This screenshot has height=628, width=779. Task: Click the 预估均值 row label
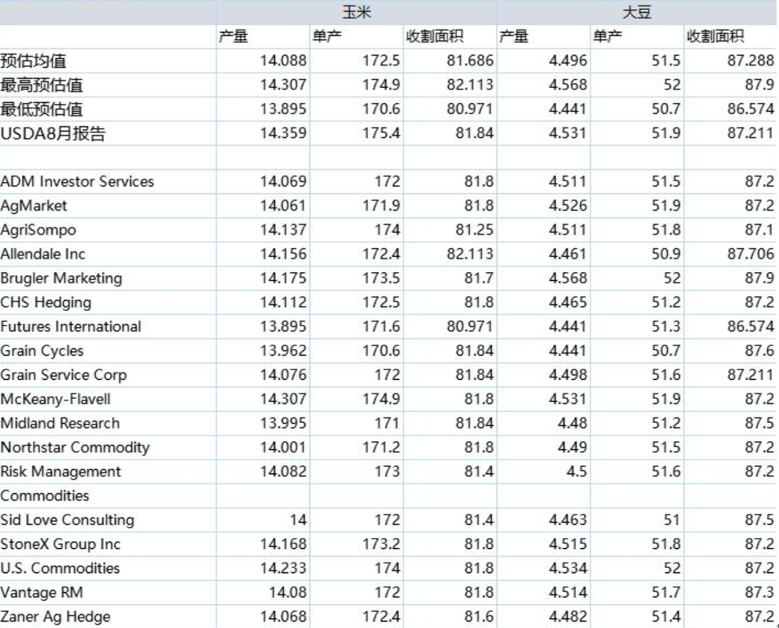(x=34, y=61)
